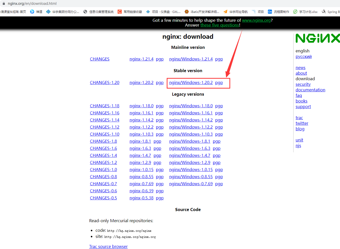This screenshot has width=340, height=249.
Task: Go to the support page
Action: coord(303,107)
